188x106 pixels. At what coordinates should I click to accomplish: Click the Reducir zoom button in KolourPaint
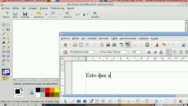tap(68, 15)
